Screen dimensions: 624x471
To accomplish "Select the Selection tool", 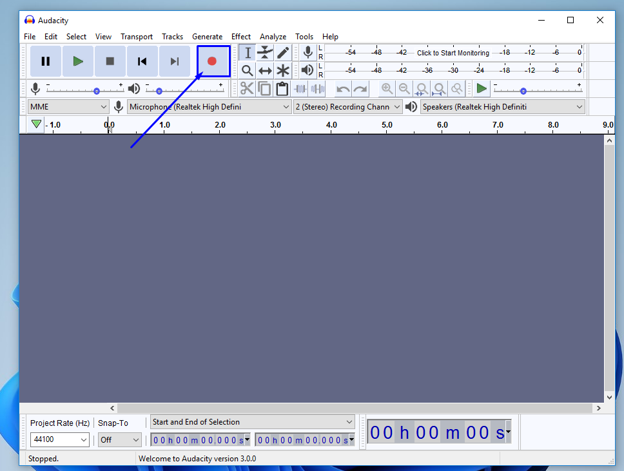I will pyautogui.click(x=248, y=52).
